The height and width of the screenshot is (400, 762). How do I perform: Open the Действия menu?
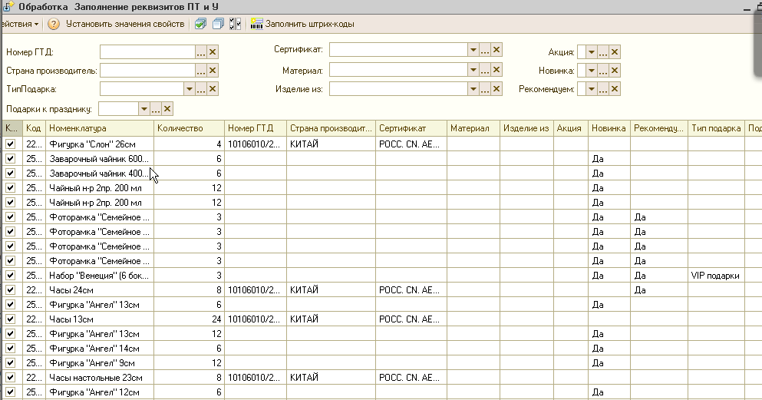tap(20, 25)
